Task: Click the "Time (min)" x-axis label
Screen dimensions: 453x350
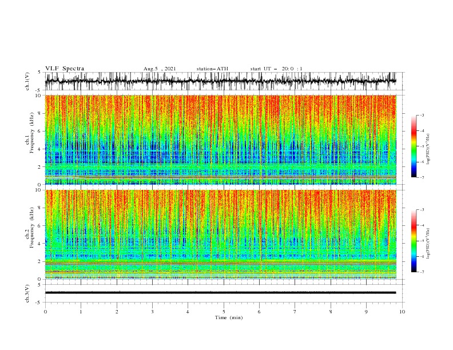Action: point(229,317)
